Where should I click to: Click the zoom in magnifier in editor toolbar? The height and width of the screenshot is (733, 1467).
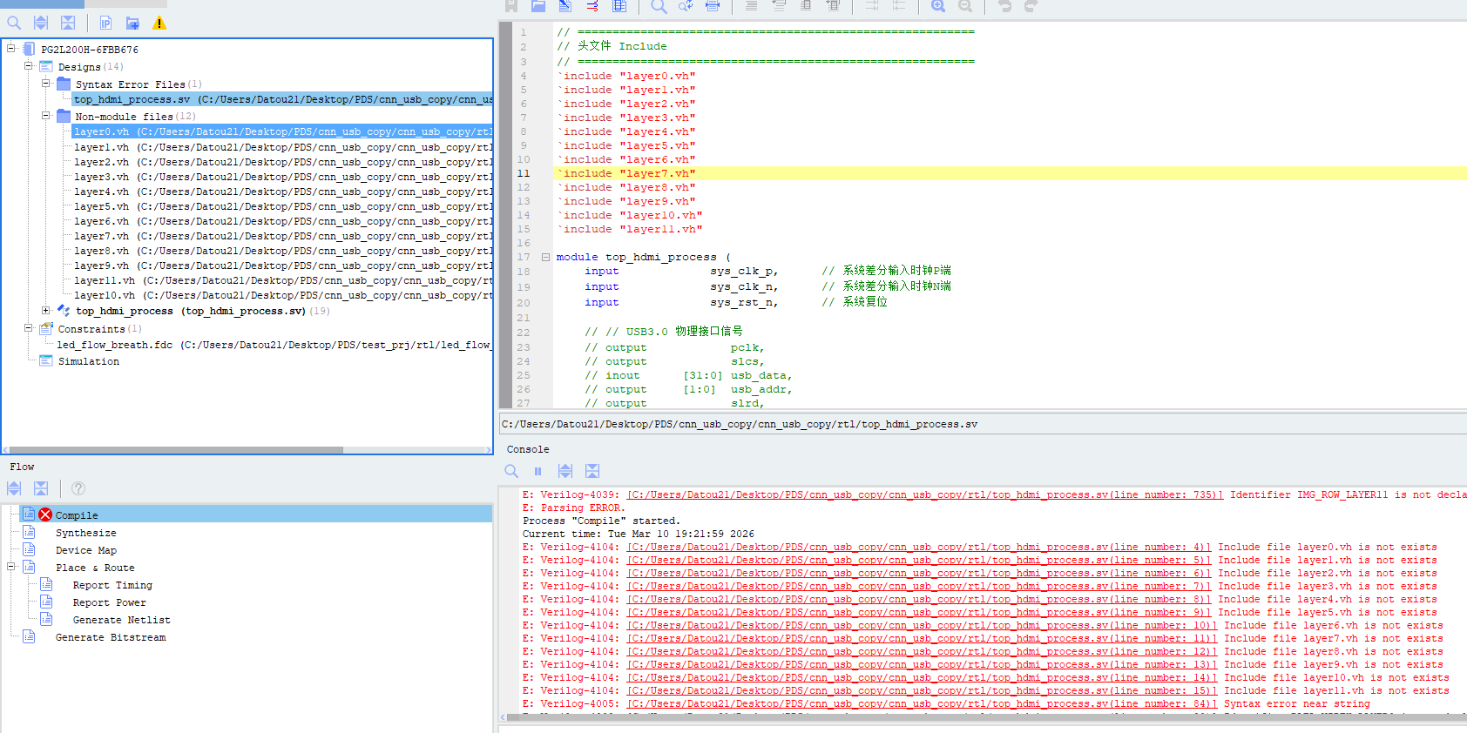[x=938, y=6]
